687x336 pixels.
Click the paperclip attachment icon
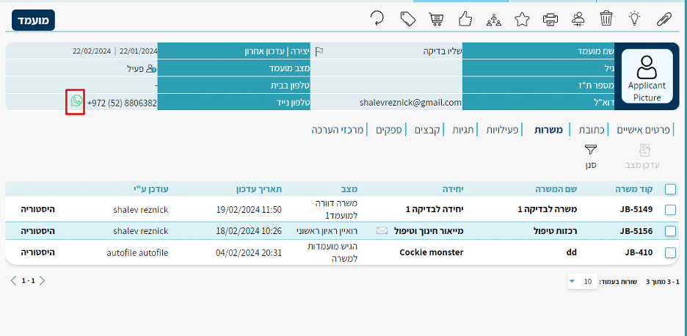pyautogui.click(x=664, y=19)
